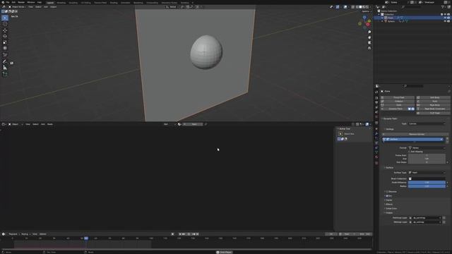Click the current frame marker in timeline
Screen dimensions: 452x254
click(86, 238)
